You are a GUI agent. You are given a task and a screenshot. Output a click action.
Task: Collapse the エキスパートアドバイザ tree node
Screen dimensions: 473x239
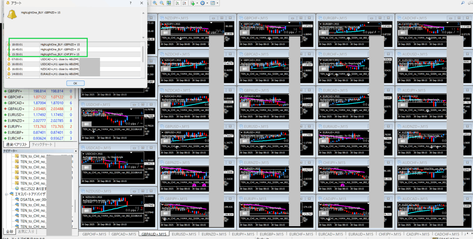point(7,194)
